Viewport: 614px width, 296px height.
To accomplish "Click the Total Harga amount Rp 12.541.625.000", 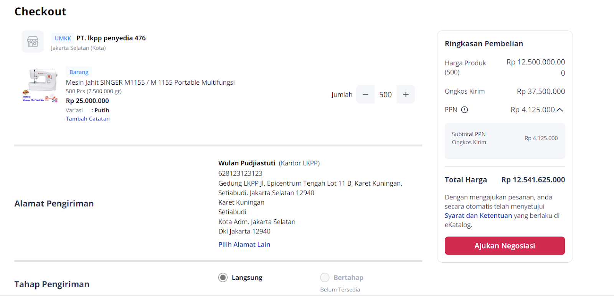I will click(533, 179).
